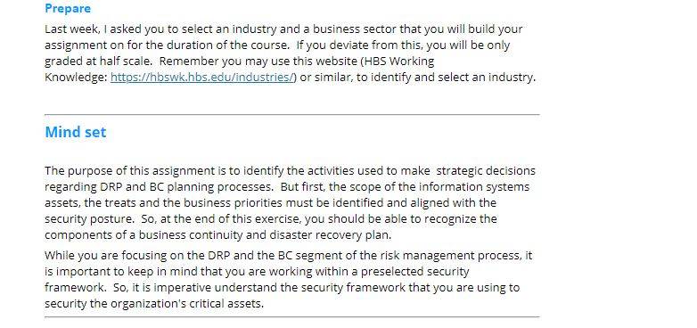Click the word 'Knowledge:' before the link

point(76,78)
